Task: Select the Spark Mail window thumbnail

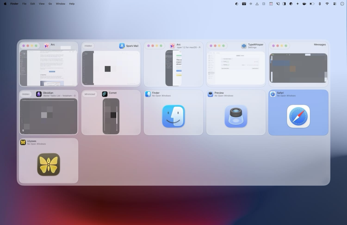Action: coord(111,68)
